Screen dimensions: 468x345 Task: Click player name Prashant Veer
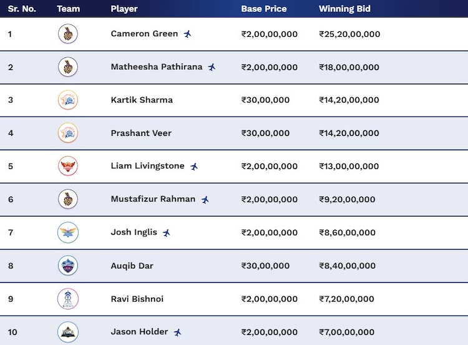click(141, 133)
